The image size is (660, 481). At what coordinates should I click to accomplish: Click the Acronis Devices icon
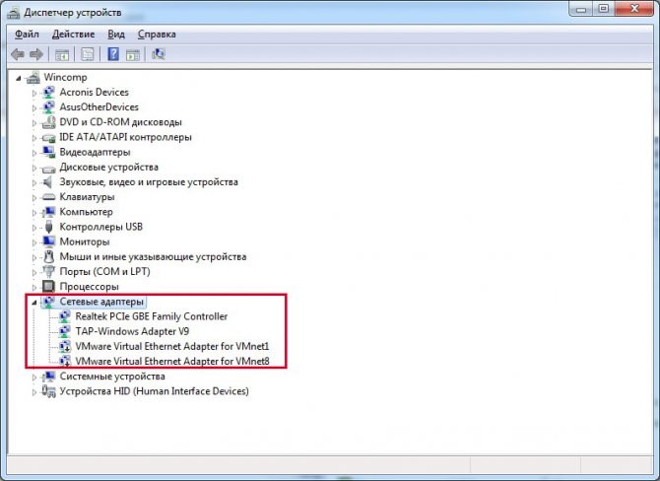(x=49, y=93)
